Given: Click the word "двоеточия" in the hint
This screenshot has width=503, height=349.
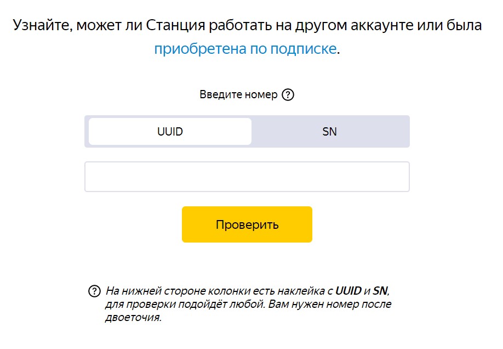Looking at the screenshot, I should point(133,318).
